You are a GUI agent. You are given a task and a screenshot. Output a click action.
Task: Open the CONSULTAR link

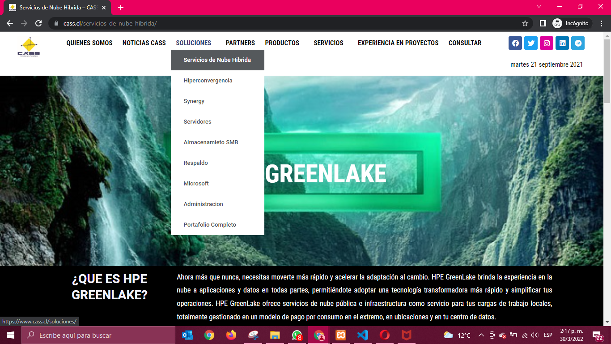tap(465, 43)
